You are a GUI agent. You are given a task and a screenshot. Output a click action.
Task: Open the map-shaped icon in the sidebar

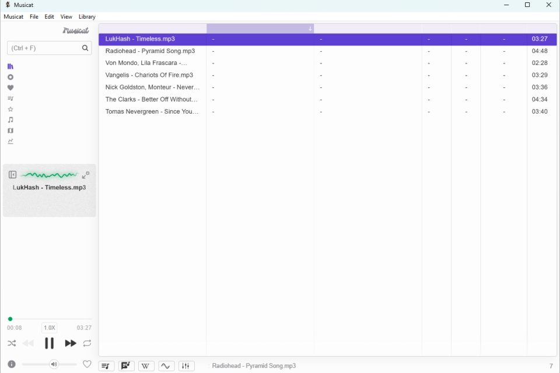pyautogui.click(x=10, y=131)
